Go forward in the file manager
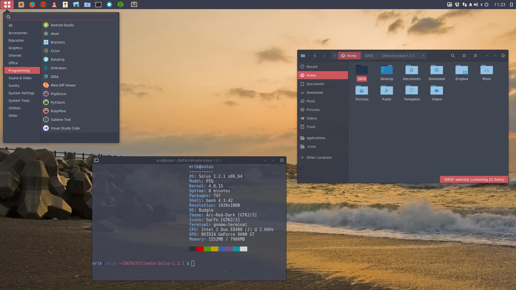Image resolution: width=516 pixels, height=290 pixels. tap(324, 56)
